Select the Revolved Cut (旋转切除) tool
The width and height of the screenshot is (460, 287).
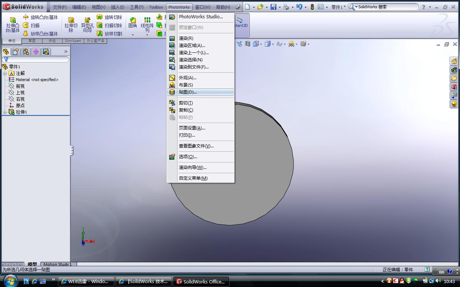point(110,17)
